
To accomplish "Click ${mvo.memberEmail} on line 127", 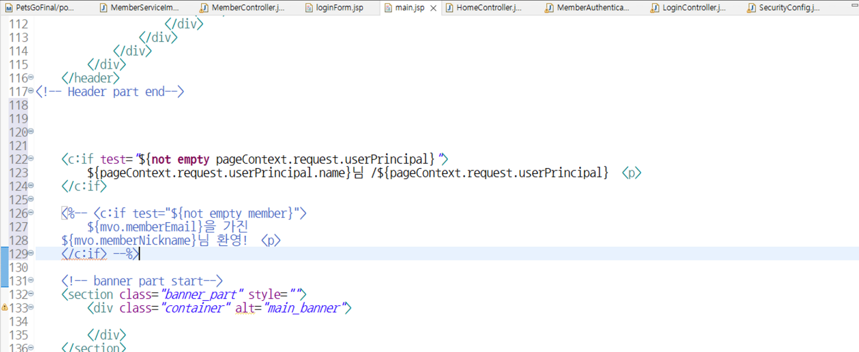I will (145, 227).
